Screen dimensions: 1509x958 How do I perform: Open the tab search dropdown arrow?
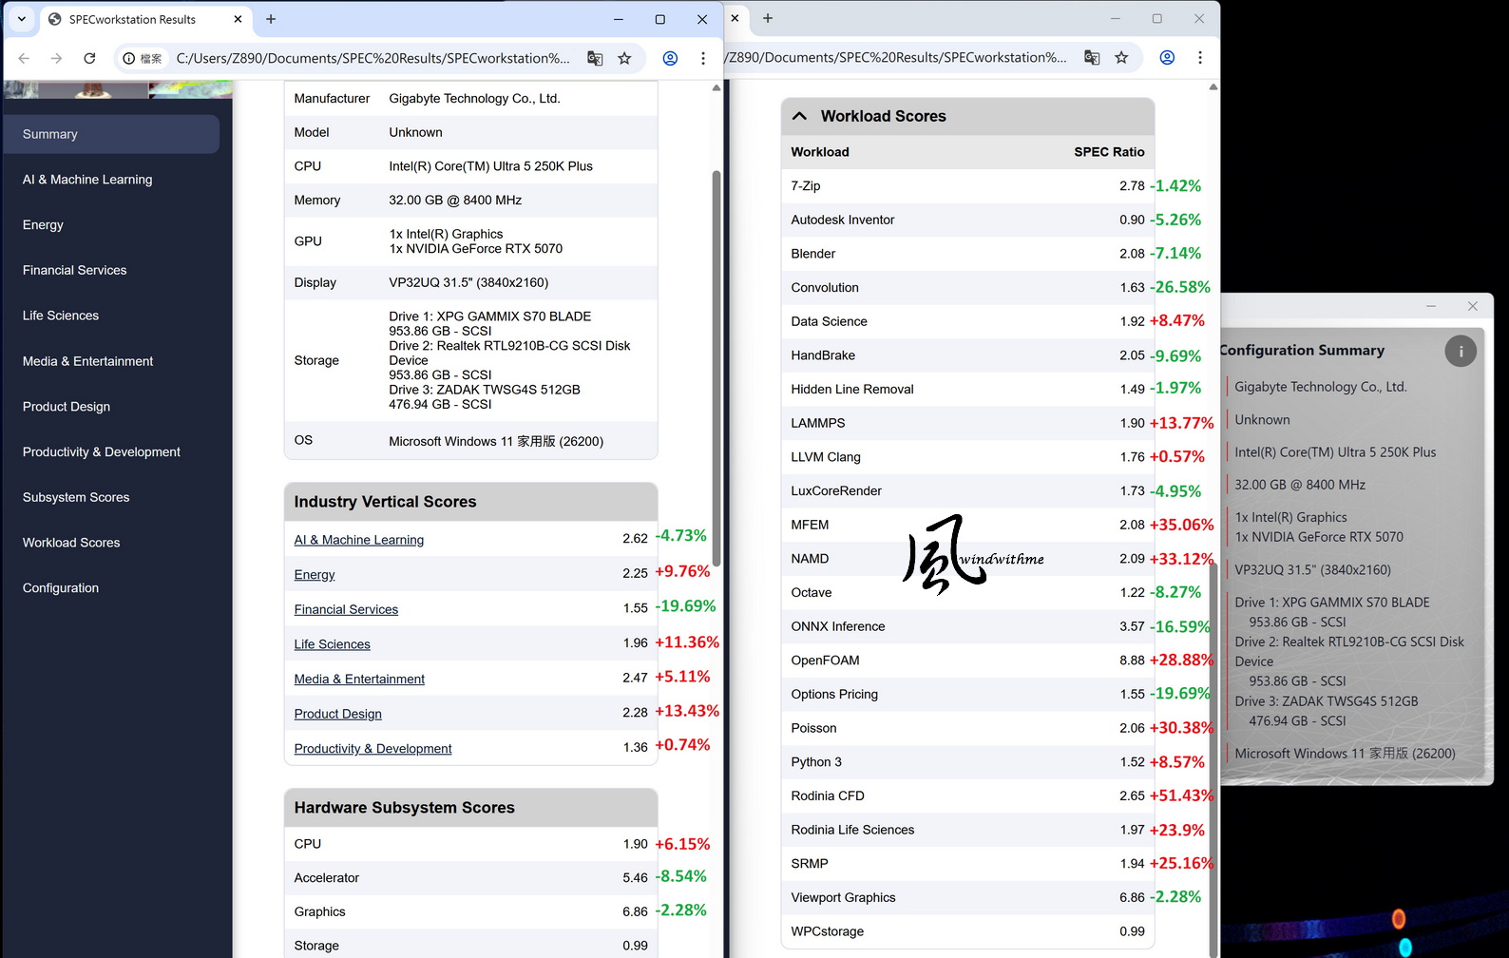tap(21, 19)
